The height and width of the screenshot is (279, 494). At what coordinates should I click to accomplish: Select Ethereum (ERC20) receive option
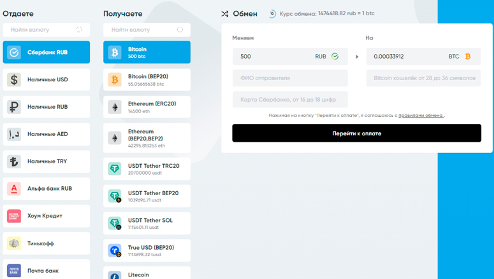coord(147,107)
